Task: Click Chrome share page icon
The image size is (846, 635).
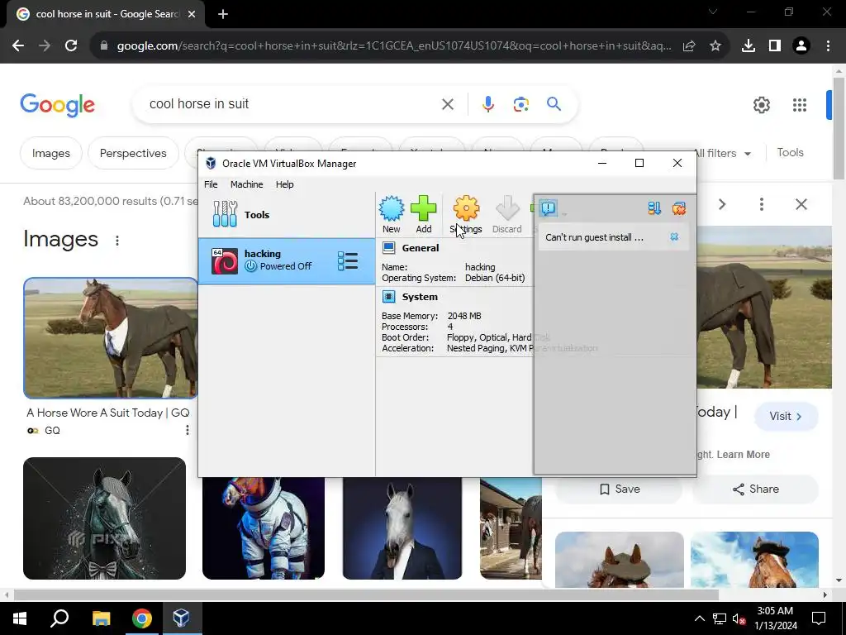Action: [689, 46]
